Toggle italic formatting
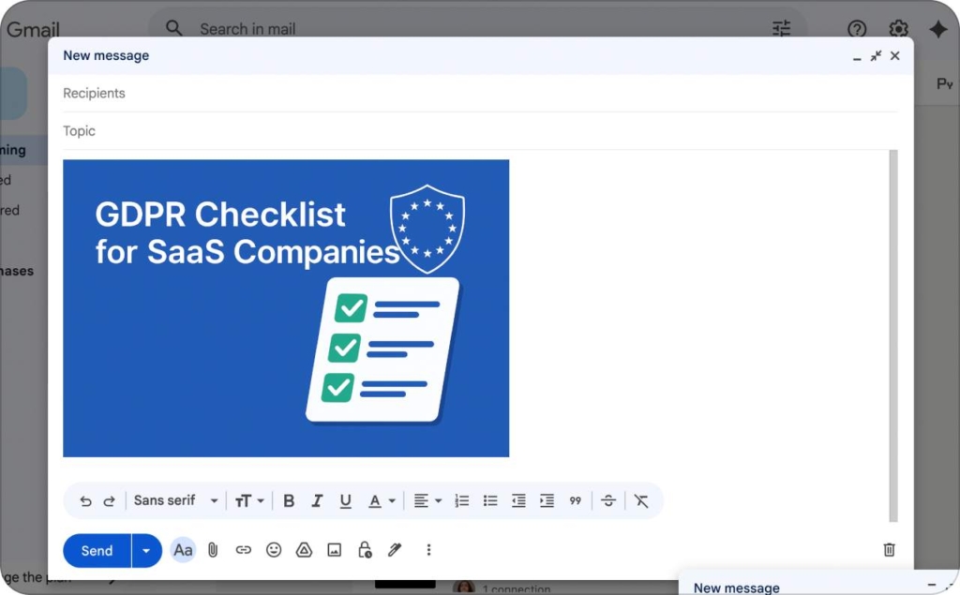The image size is (960, 595). pyautogui.click(x=317, y=500)
